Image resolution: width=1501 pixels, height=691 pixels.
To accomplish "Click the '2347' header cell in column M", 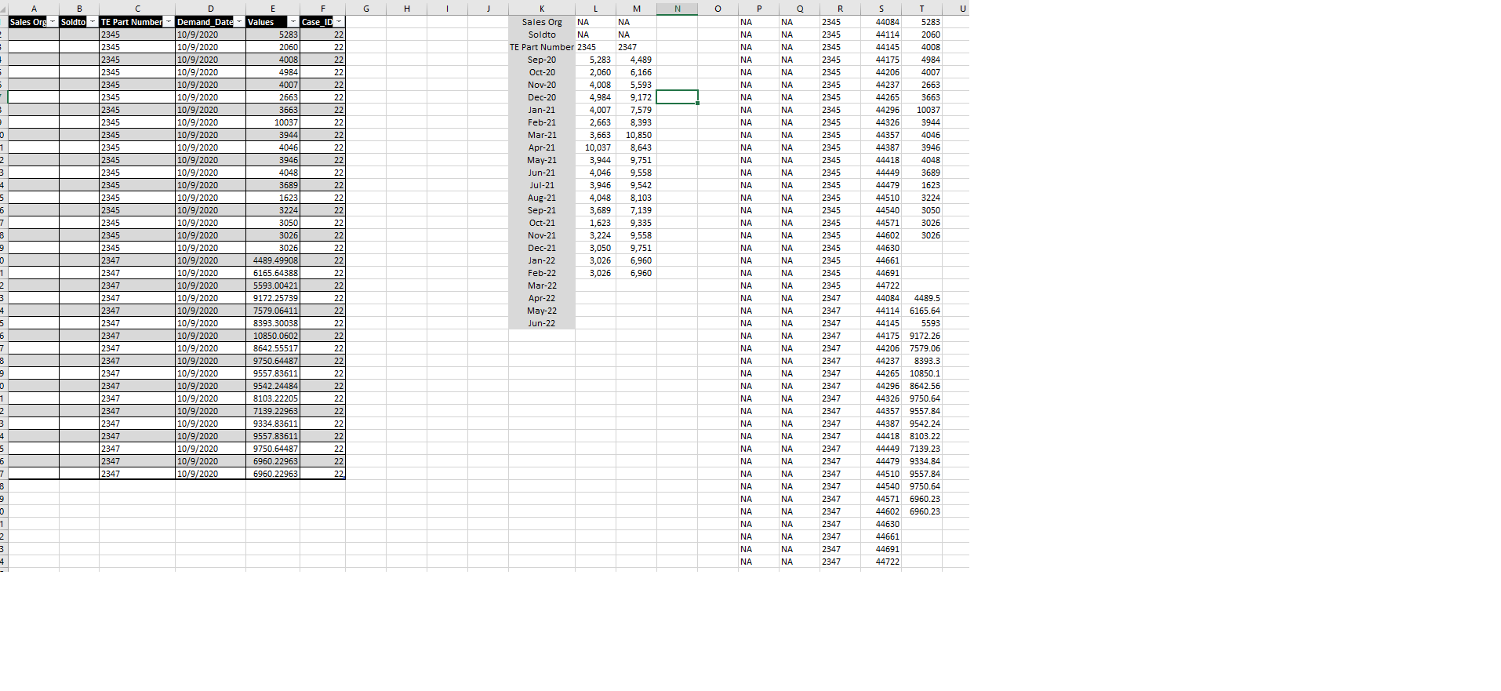I will click(x=636, y=47).
